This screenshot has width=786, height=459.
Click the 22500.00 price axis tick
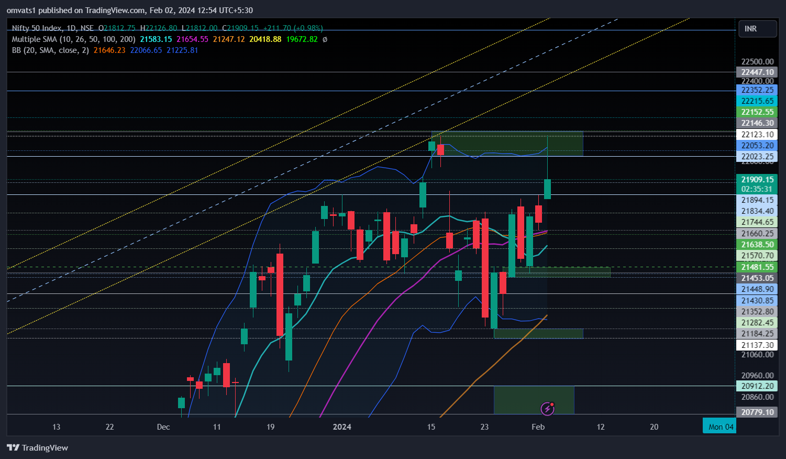(x=757, y=62)
